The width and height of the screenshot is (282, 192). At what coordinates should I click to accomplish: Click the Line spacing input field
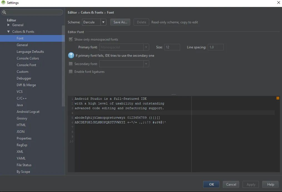[216, 47]
